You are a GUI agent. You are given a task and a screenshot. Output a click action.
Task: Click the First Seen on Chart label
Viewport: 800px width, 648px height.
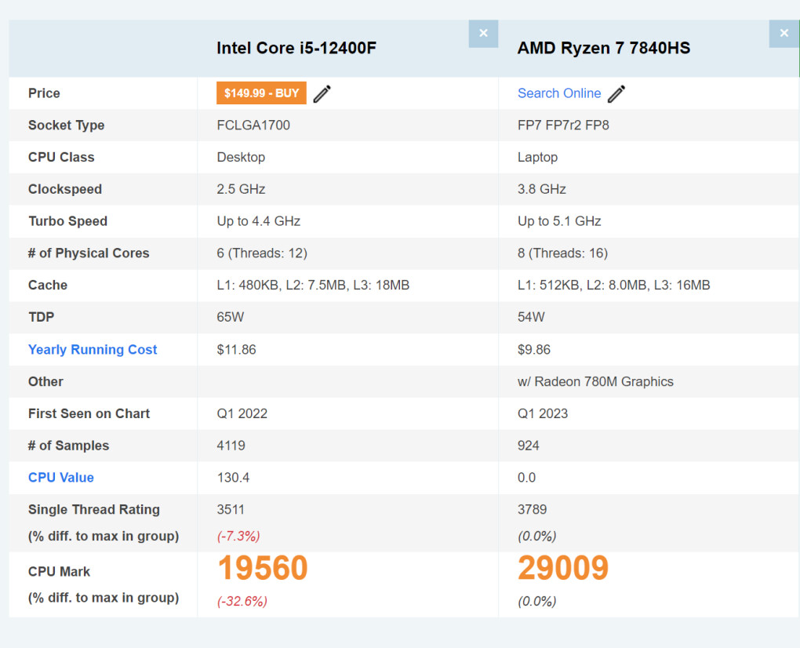(89, 413)
